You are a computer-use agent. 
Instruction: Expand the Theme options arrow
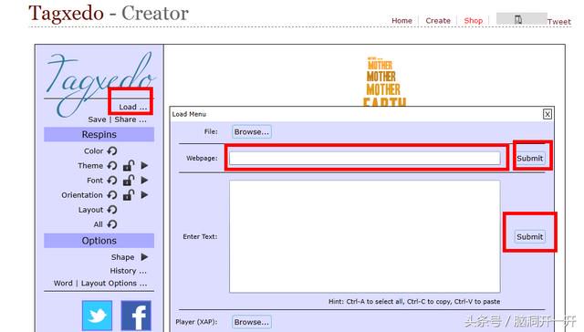144,165
